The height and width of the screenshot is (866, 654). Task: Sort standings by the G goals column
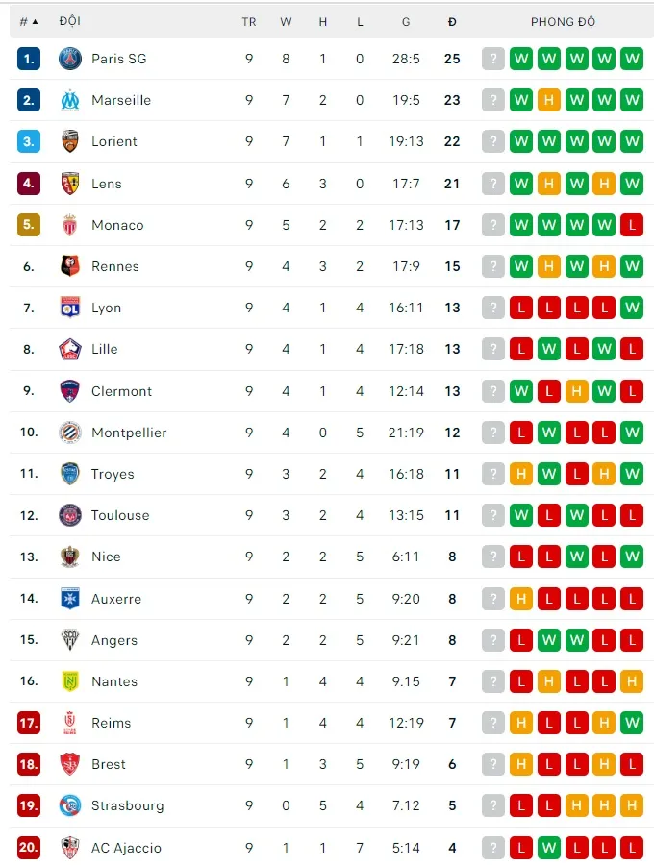click(406, 21)
